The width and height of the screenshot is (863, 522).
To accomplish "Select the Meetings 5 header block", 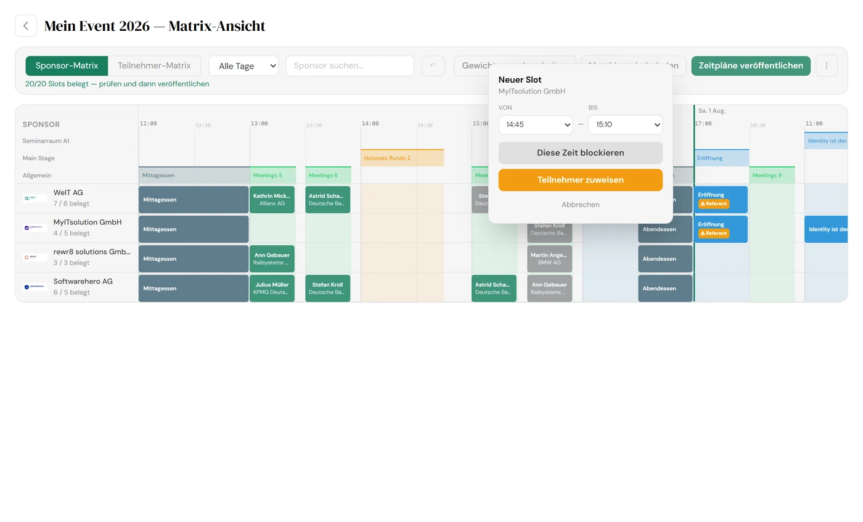I will (x=272, y=176).
